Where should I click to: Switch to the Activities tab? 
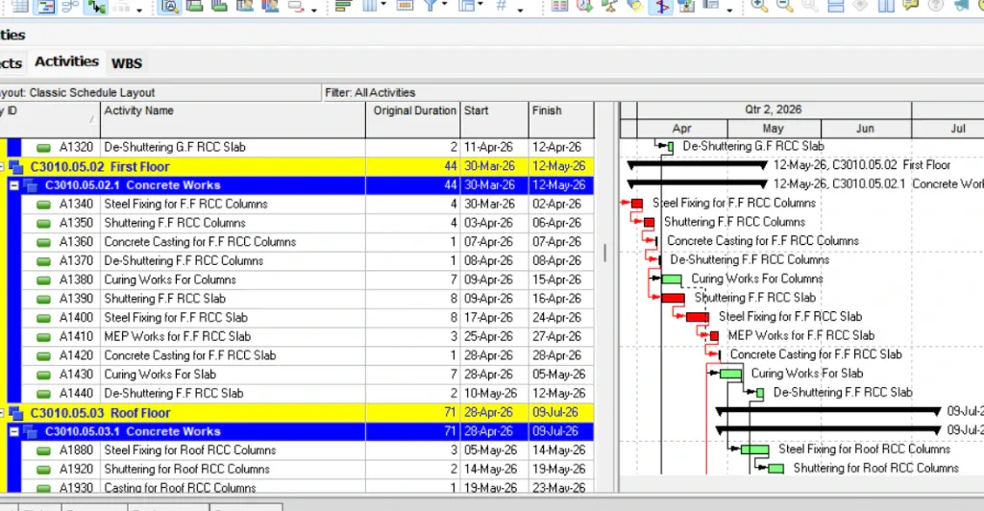[66, 61]
